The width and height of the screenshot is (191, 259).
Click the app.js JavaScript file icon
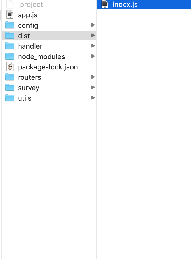(10, 14)
